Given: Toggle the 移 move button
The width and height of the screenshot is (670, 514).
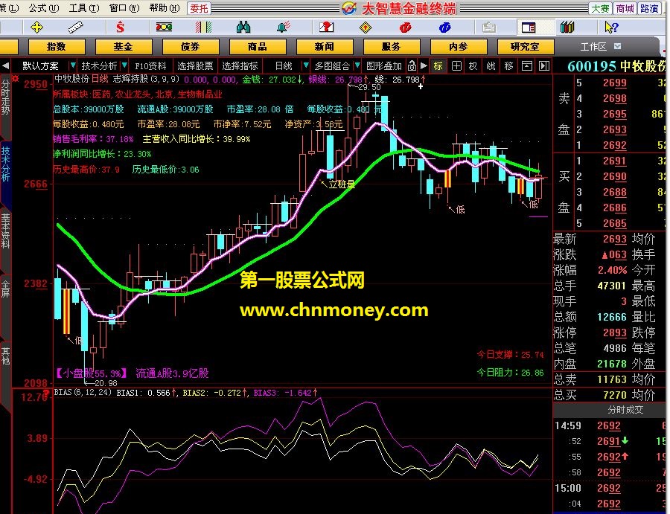Looking at the screenshot, I should [x=508, y=65].
